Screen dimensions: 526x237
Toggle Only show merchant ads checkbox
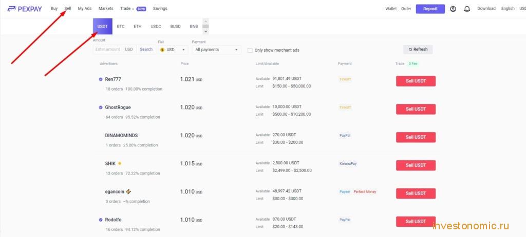250,50
